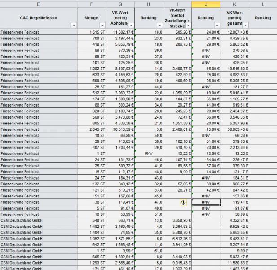
Task: Click cell with value 1.703,44 €
Action: (x=120, y=147)
